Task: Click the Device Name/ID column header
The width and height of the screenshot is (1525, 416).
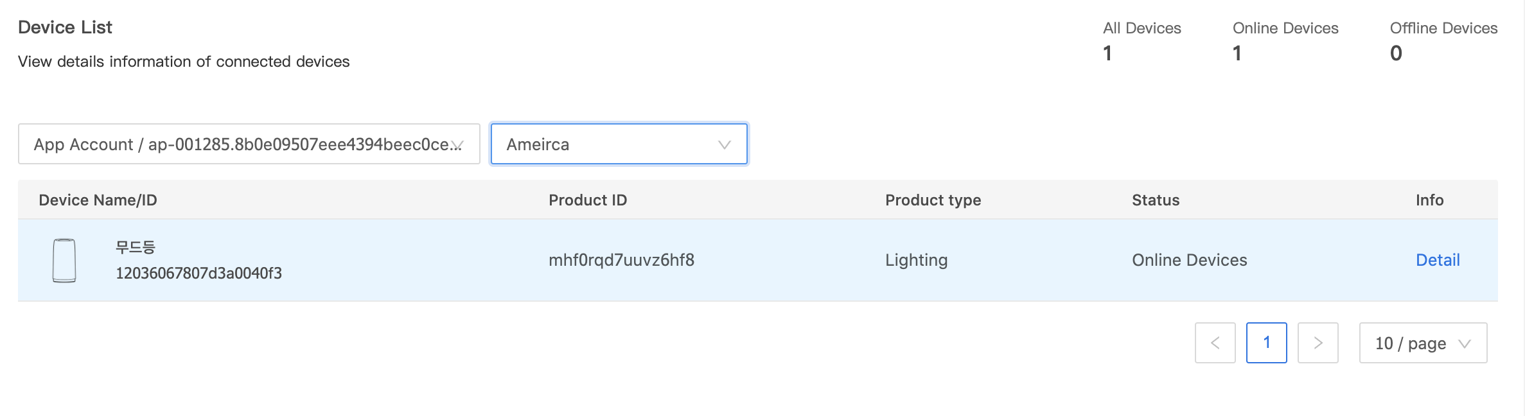Action: [x=98, y=200]
